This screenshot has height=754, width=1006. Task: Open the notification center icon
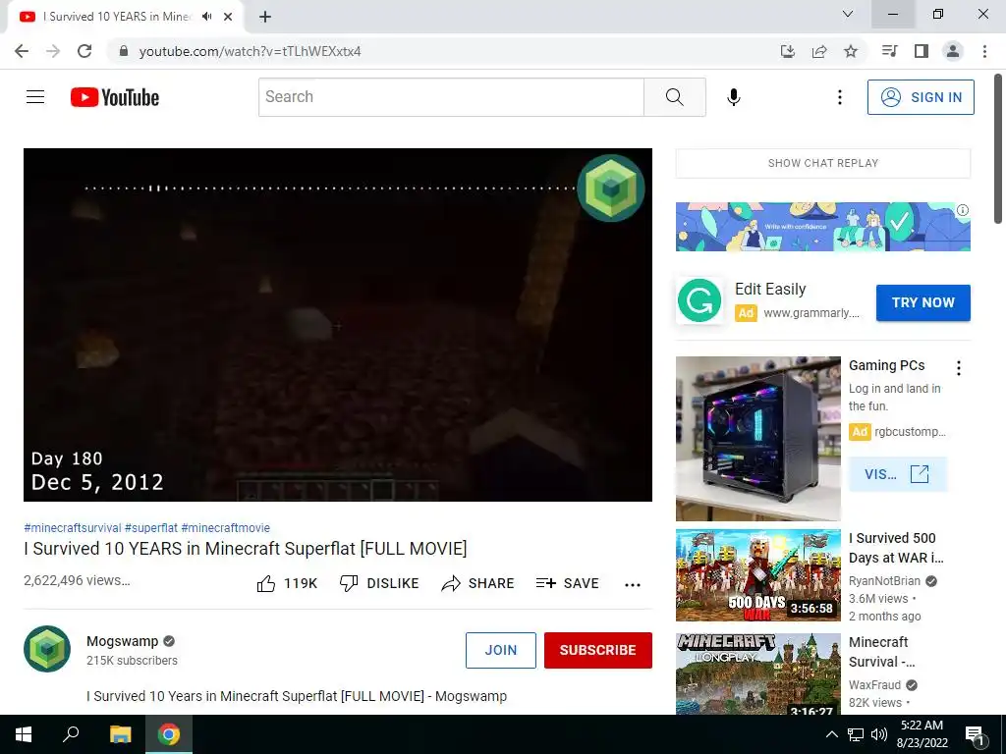[975, 734]
